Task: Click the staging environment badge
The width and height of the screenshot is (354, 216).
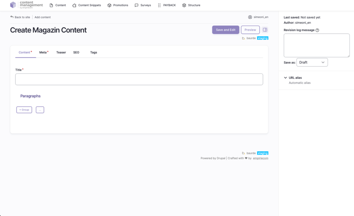Action: point(263,38)
